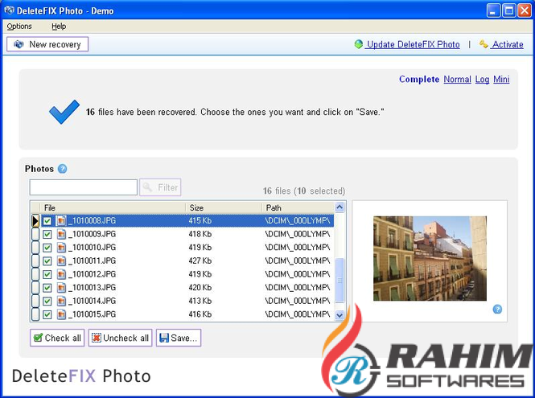The width and height of the screenshot is (535, 398).
Task: Click the row marker left of _1010009.JPG
Action: tap(35, 234)
